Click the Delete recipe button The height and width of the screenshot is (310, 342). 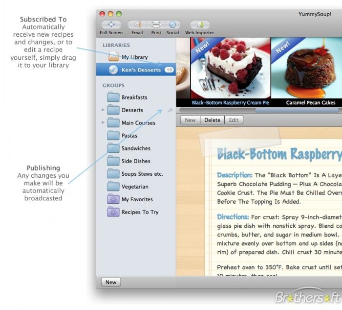pos(212,120)
